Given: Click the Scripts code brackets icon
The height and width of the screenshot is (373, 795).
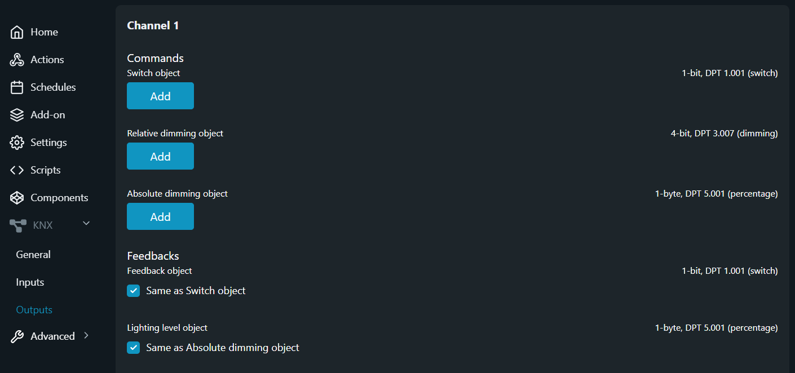Looking at the screenshot, I should pos(17,170).
